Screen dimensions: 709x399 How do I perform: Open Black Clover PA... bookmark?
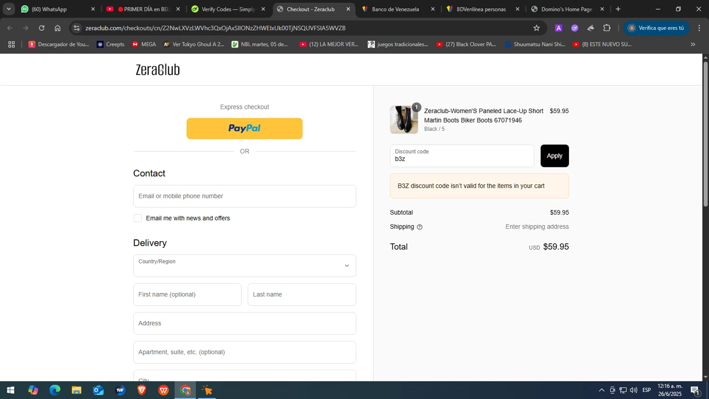click(466, 44)
